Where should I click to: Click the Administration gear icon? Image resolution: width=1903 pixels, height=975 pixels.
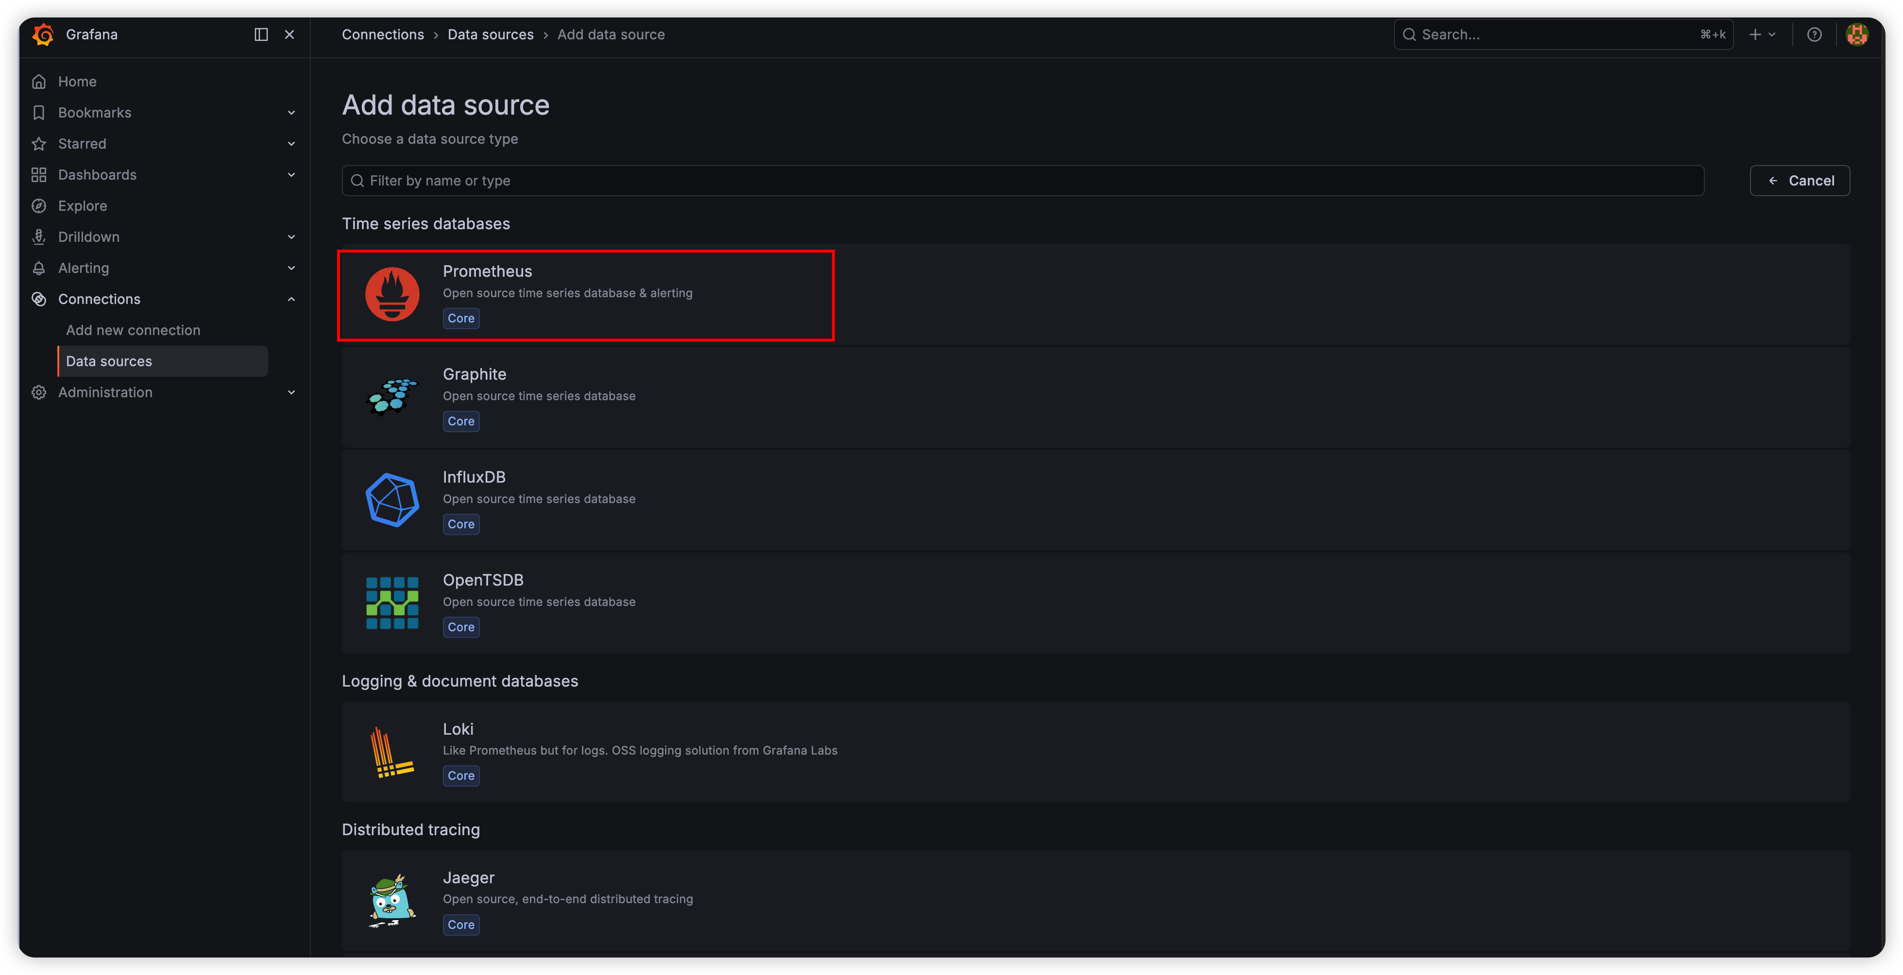39,392
